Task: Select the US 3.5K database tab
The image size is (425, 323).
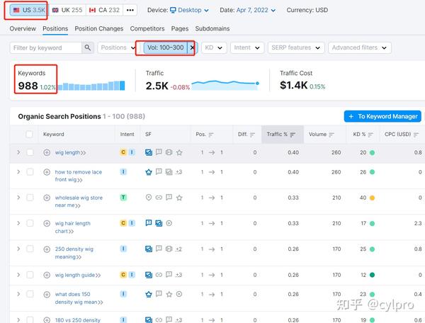Action: (x=28, y=10)
